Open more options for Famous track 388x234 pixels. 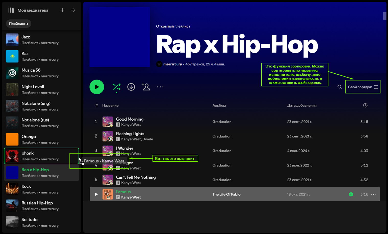tap(373, 194)
